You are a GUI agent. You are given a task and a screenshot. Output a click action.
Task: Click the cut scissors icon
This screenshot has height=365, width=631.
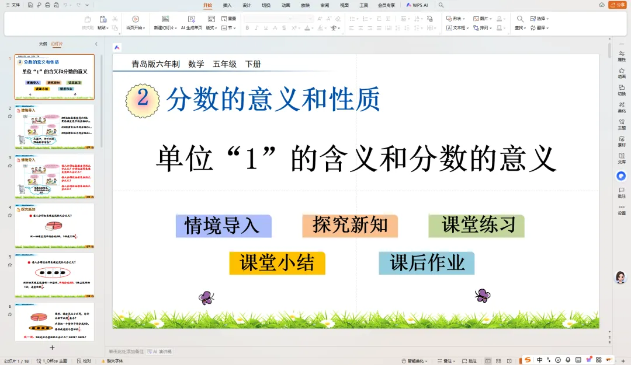tap(115, 19)
